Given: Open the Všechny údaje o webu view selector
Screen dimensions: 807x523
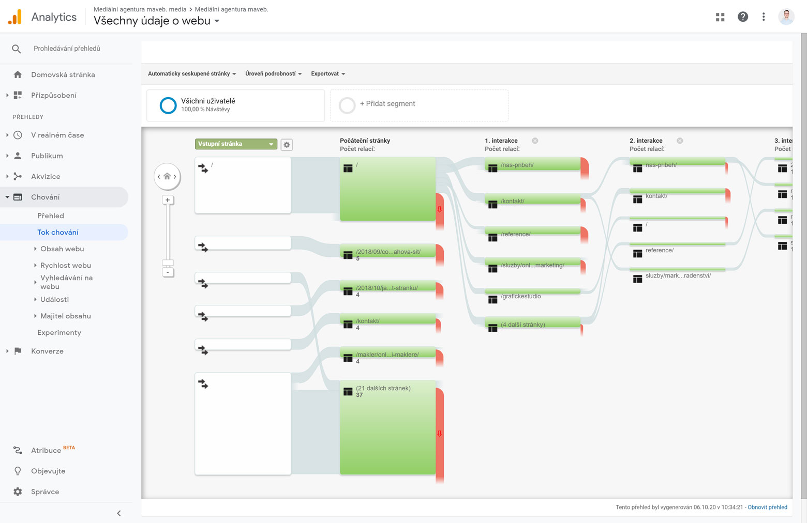Looking at the screenshot, I should click(x=156, y=21).
